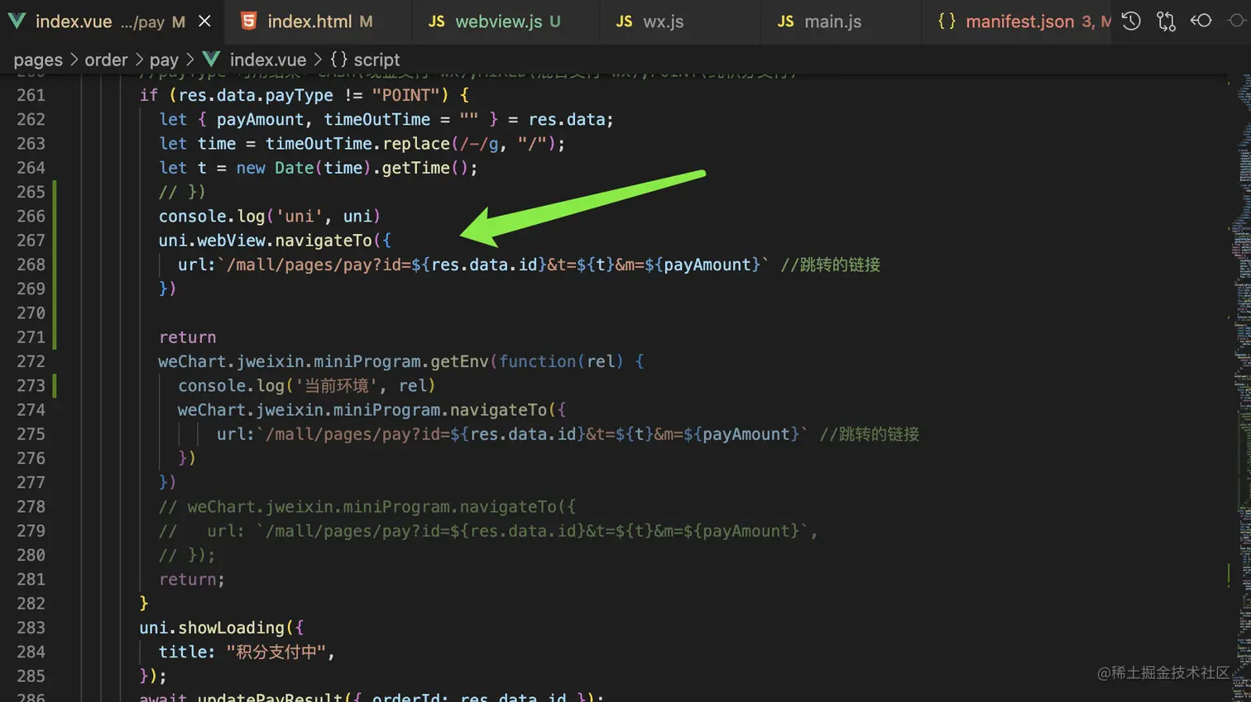
Task: Open the source control changes icon
Action: (x=1166, y=21)
